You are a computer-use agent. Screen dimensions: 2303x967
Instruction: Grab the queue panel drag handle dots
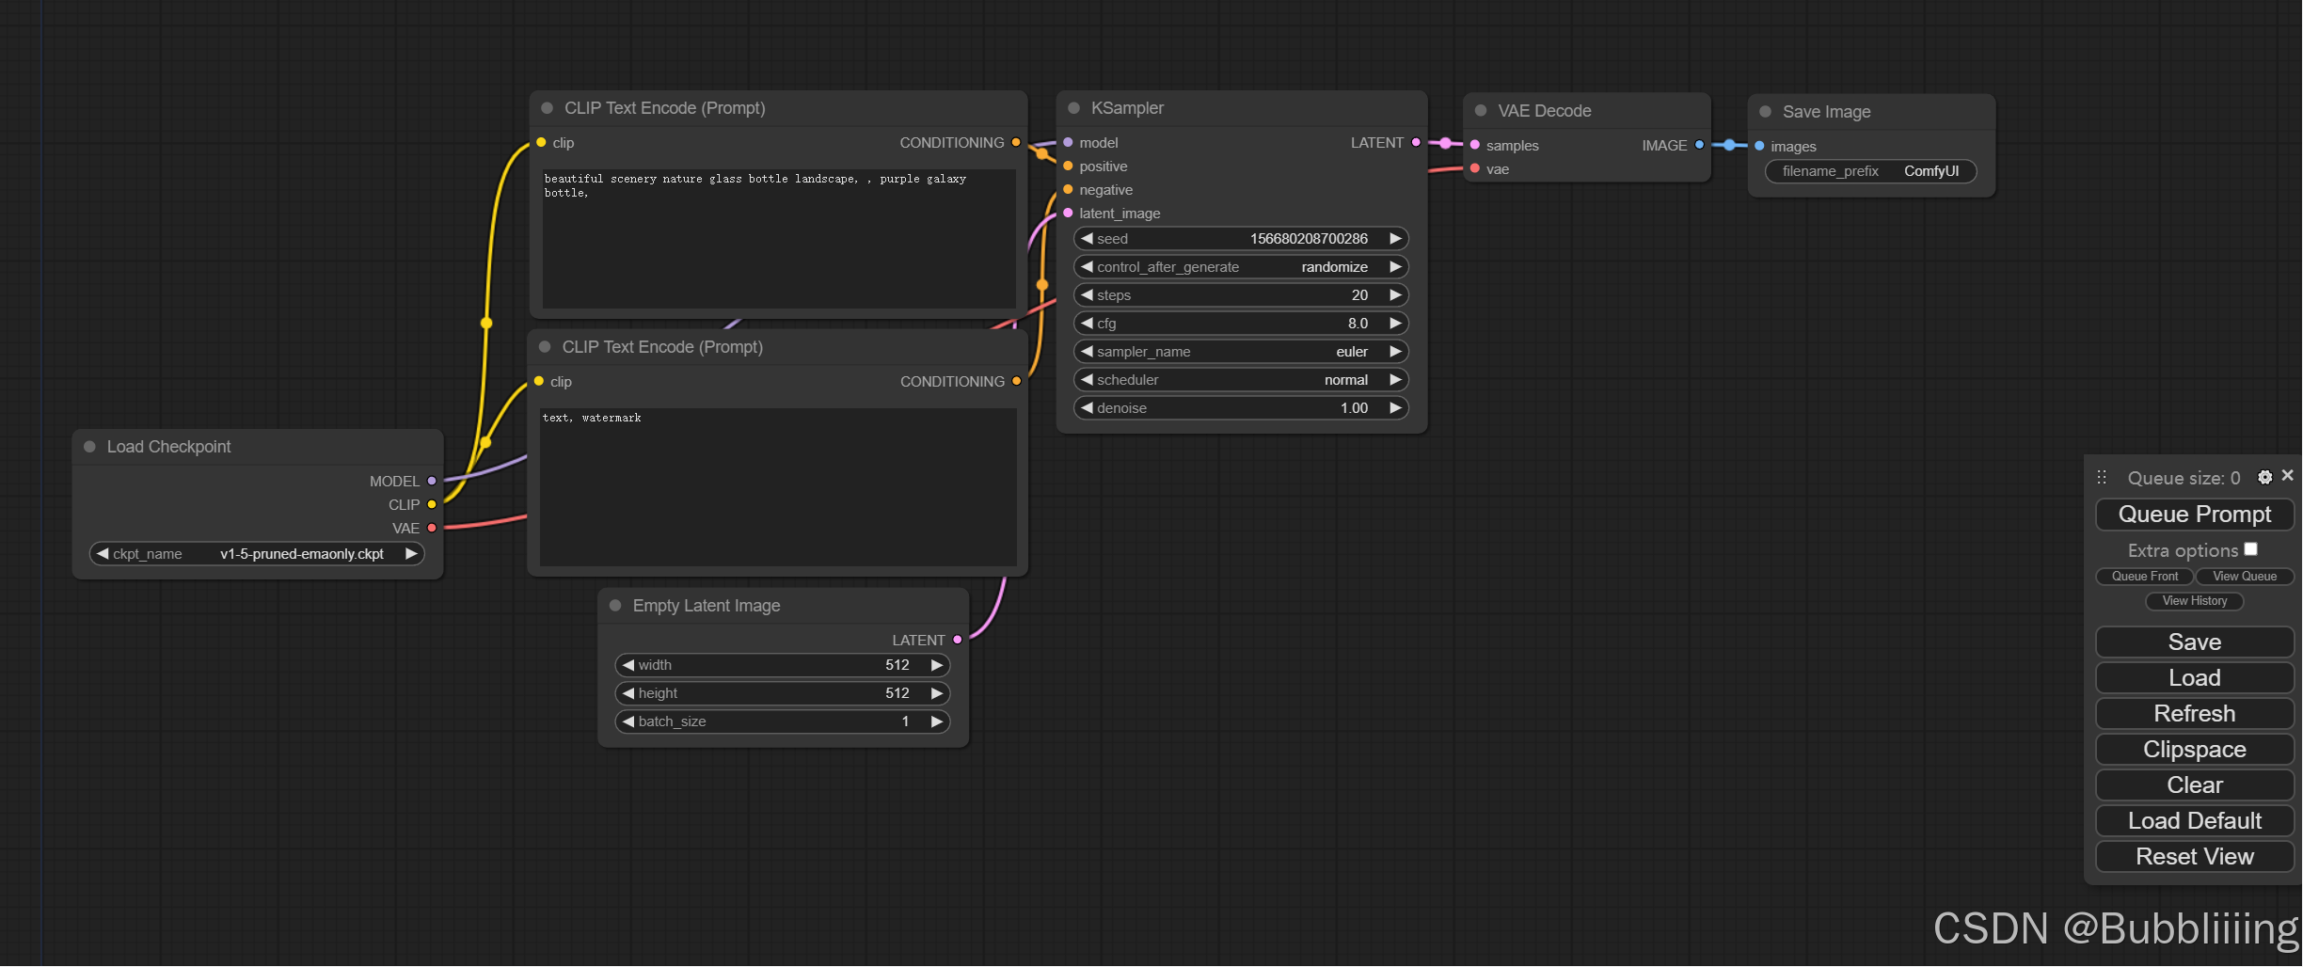[x=2102, y=478]
